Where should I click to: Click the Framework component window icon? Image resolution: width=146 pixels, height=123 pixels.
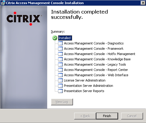coord(60,49)
